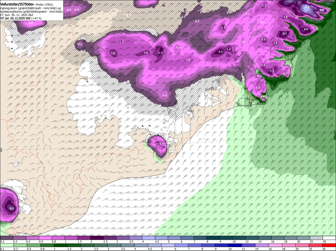Select darkest purple 2 swatch in upper legend
This screenshot has width=336, height=251.
[x=97, y=238]
